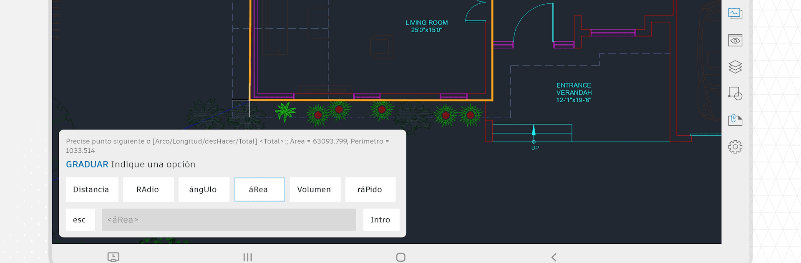Select the highlighted áRea option
This screenshot has width=801, height=263.
point(259,190)
